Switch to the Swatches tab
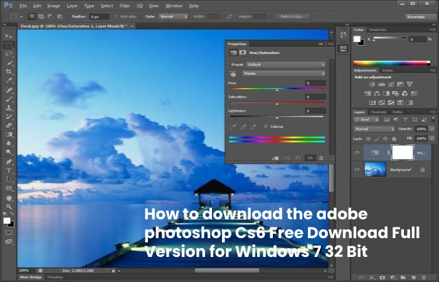 tap(378, 29)
